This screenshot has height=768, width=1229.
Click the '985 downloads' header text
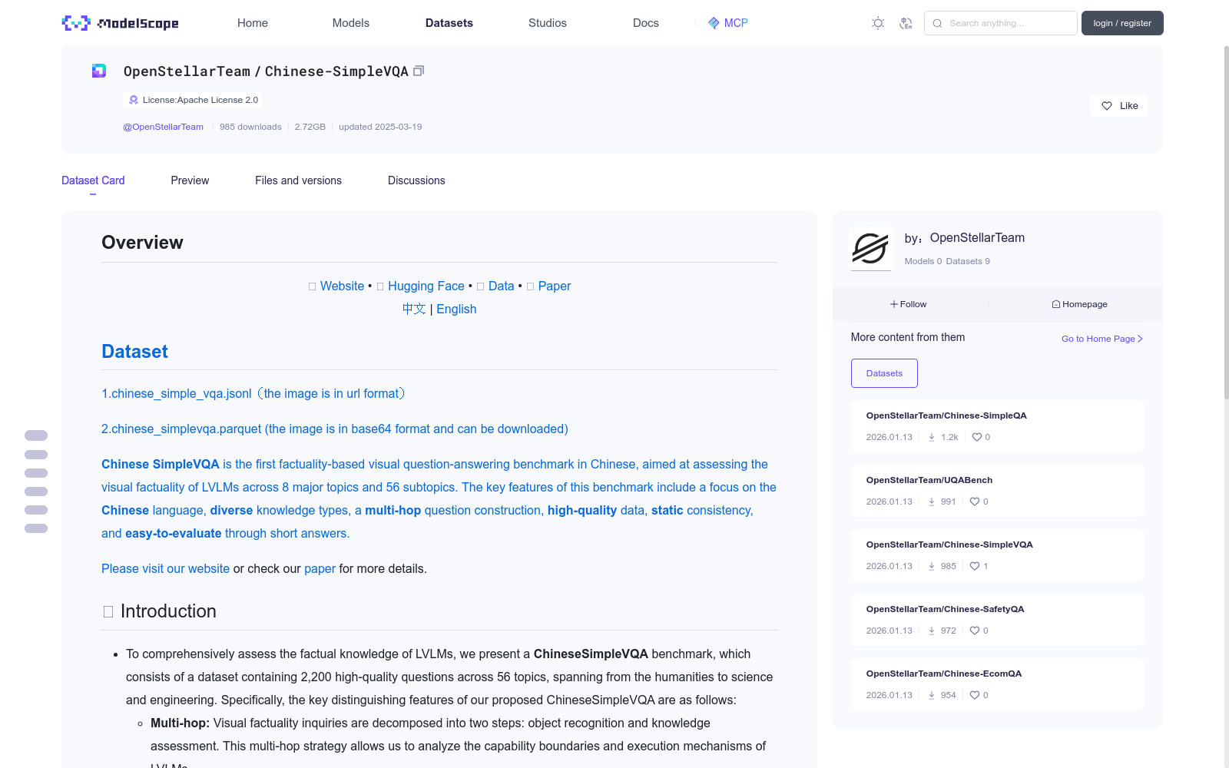tap(250, 127)
